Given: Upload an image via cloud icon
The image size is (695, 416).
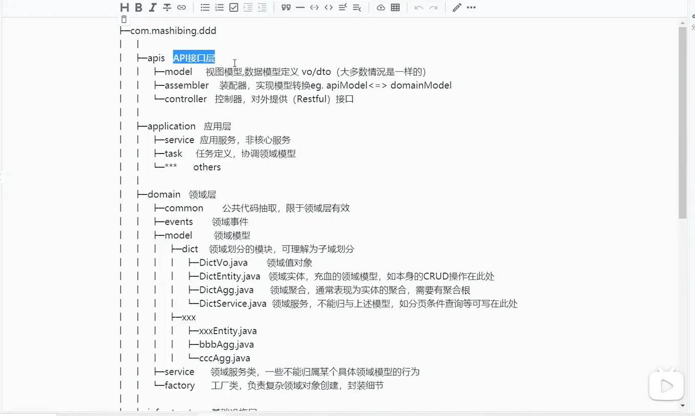Looking at the screenshot, I should point(381,7).
